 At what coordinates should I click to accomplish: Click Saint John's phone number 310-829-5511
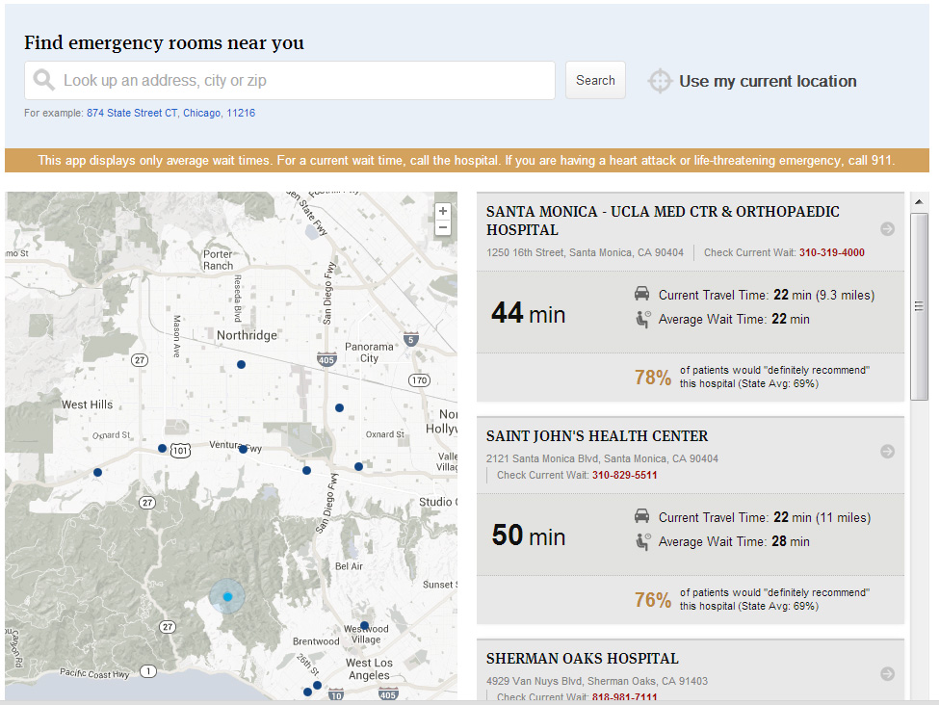[x=624, y=475]
